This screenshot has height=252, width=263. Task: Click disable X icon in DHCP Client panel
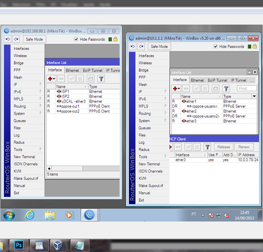coord(197,147)
